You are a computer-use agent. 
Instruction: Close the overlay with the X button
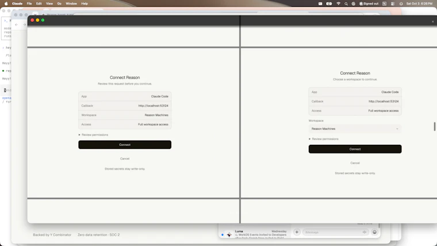click(x=432, y=21)
